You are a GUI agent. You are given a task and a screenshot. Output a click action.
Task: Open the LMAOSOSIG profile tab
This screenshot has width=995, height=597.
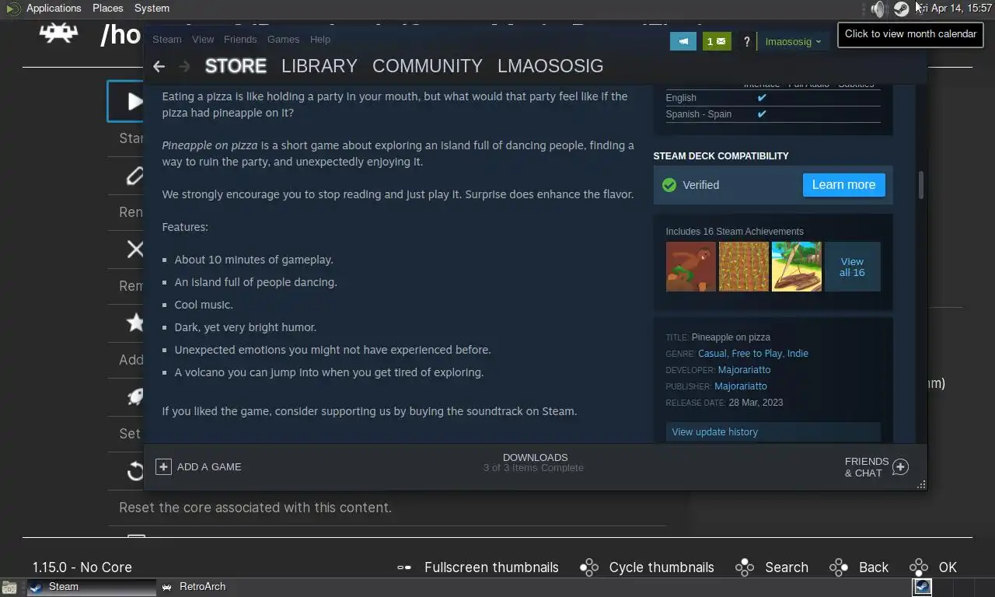(x=550, y=66)
